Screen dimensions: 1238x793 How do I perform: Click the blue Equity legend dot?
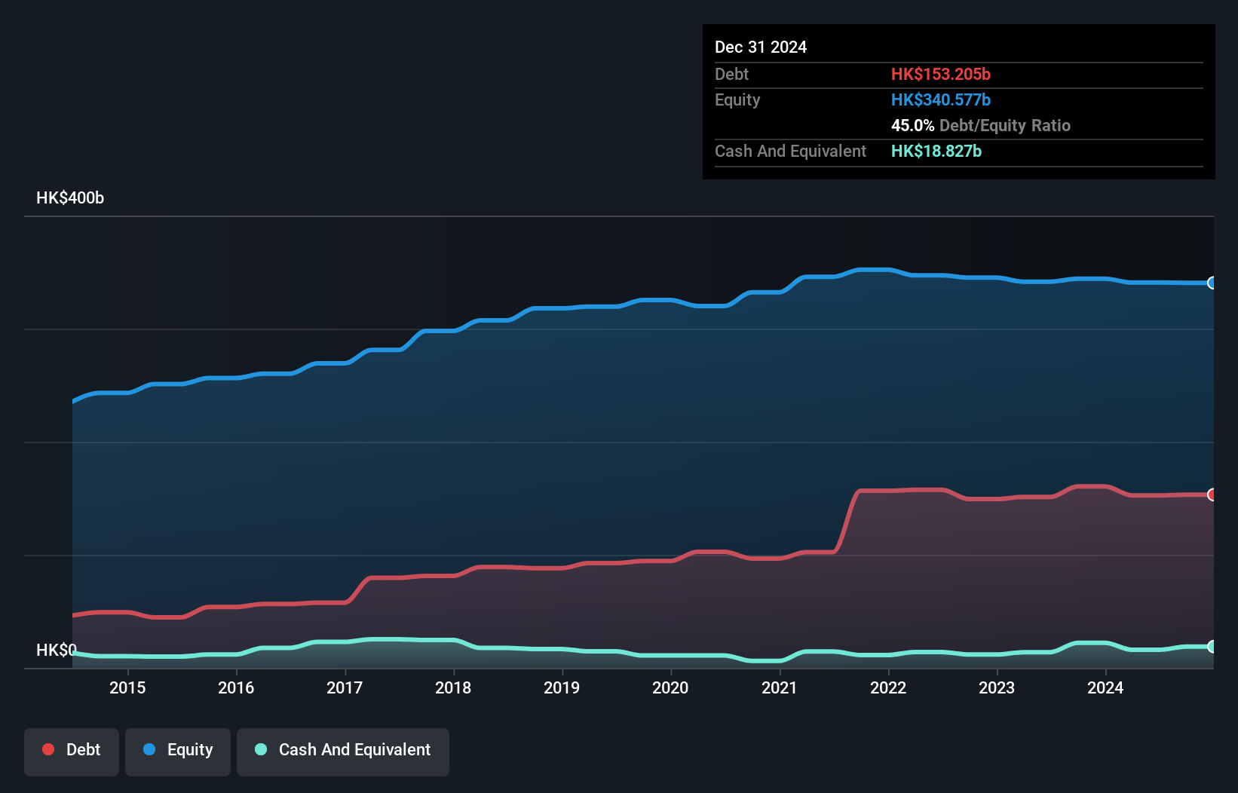coord(149,749)
